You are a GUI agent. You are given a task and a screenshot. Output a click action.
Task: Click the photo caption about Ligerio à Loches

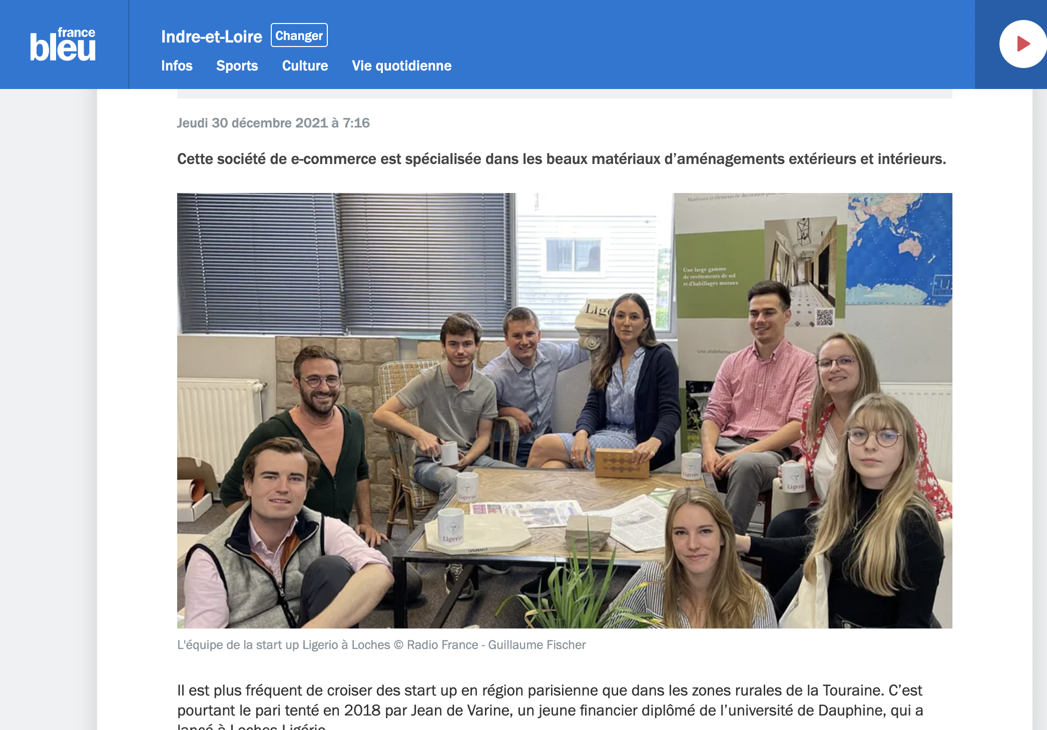(x=284, y=645)
